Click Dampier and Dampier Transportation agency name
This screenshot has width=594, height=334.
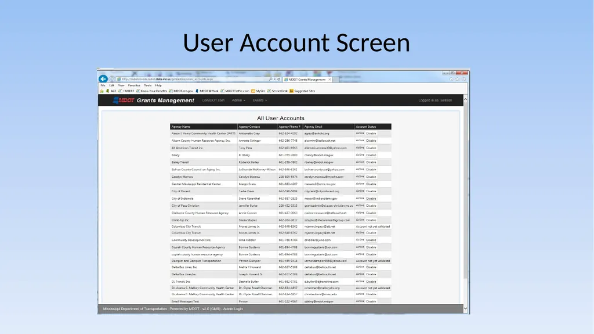pos(196,261)
